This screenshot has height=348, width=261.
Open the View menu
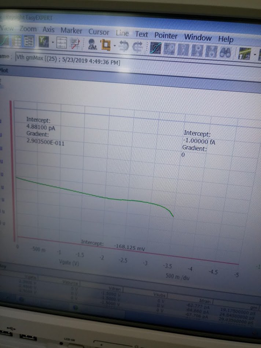pos(7,28)
